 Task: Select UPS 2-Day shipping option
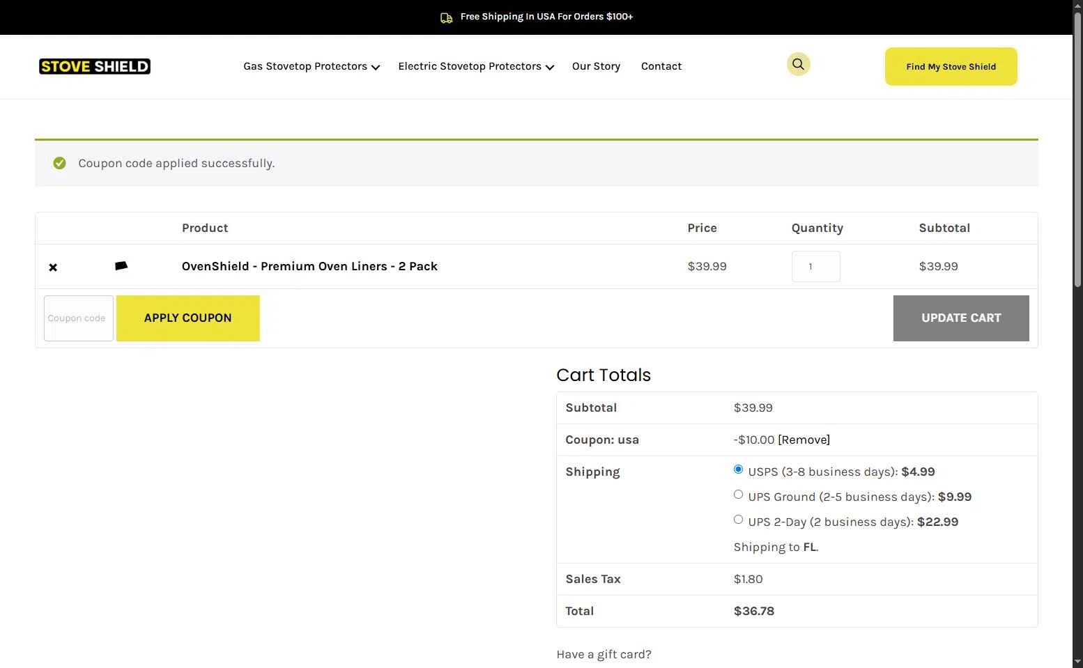[738, 520]
